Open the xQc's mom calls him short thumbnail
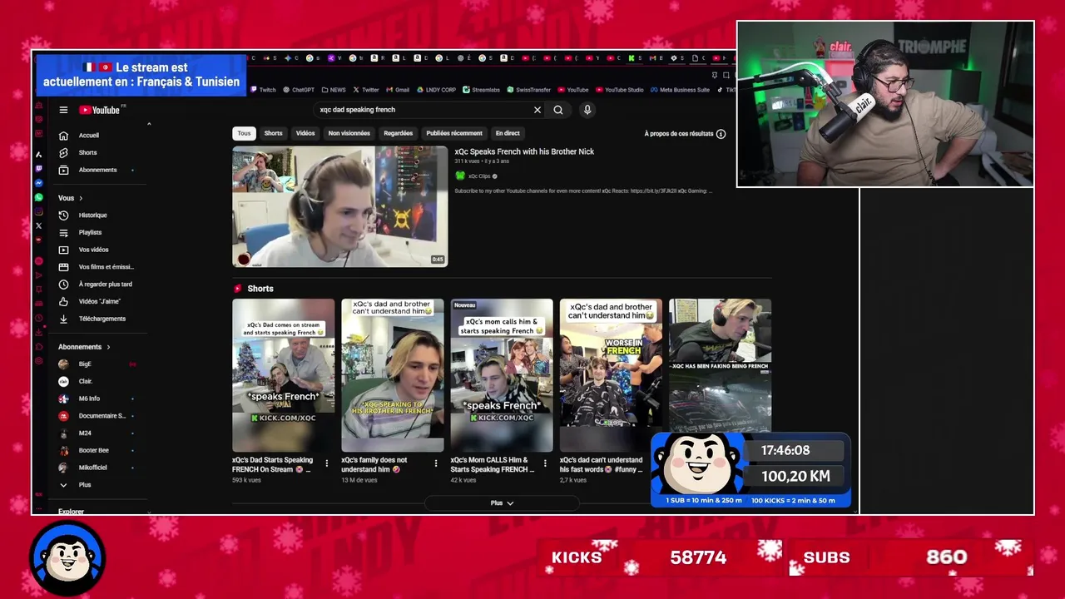This screenshot has height=599, width=1065. [502, 375]
